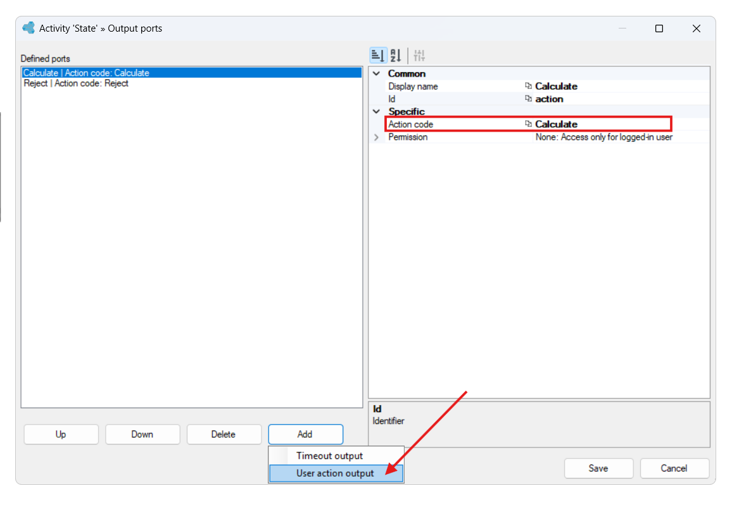This screenshot has height=507, width=732.
Task: Select 'Calculate | Action code: Calculate' port row
Action: point(191,73)
